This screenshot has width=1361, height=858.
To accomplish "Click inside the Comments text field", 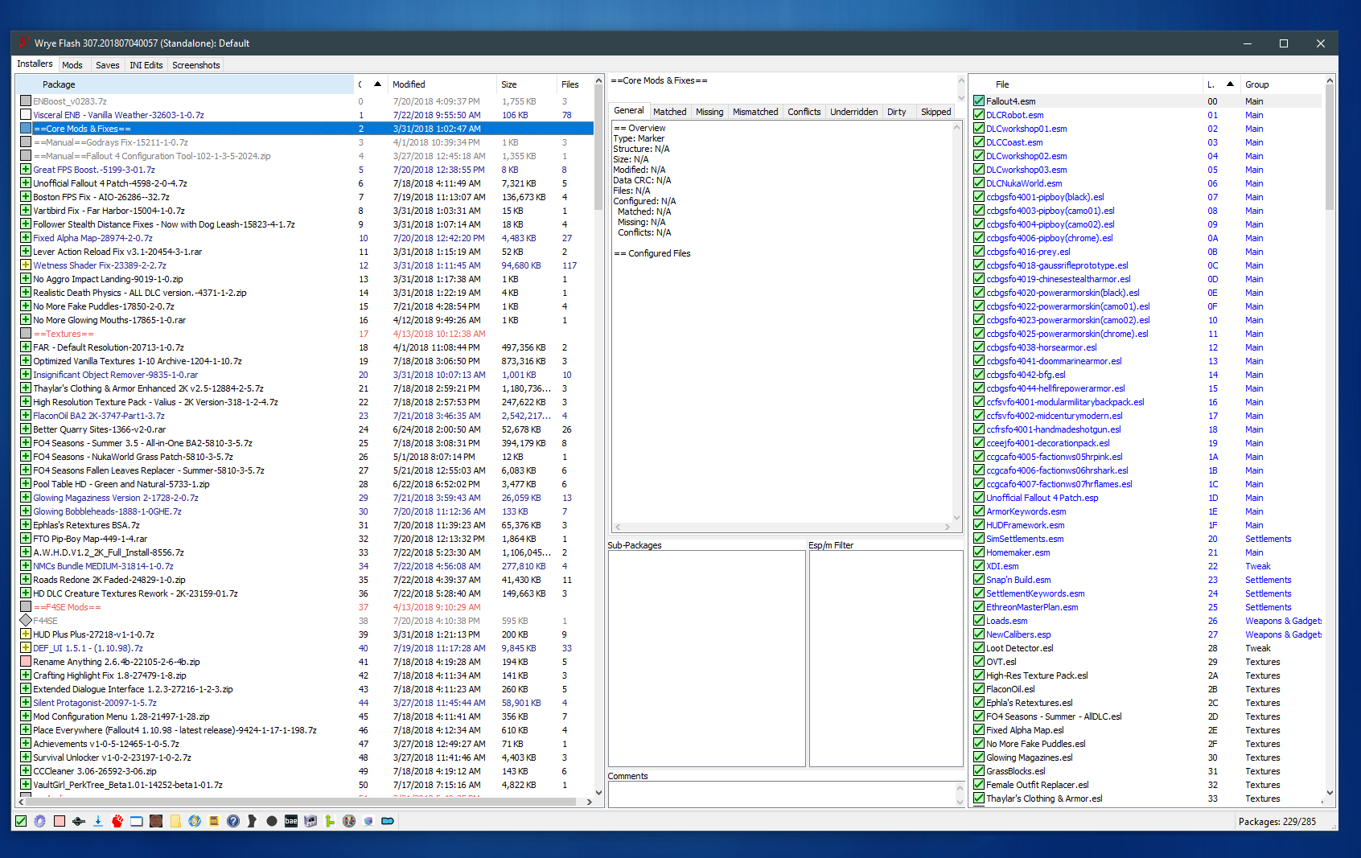I will point(782,794).
